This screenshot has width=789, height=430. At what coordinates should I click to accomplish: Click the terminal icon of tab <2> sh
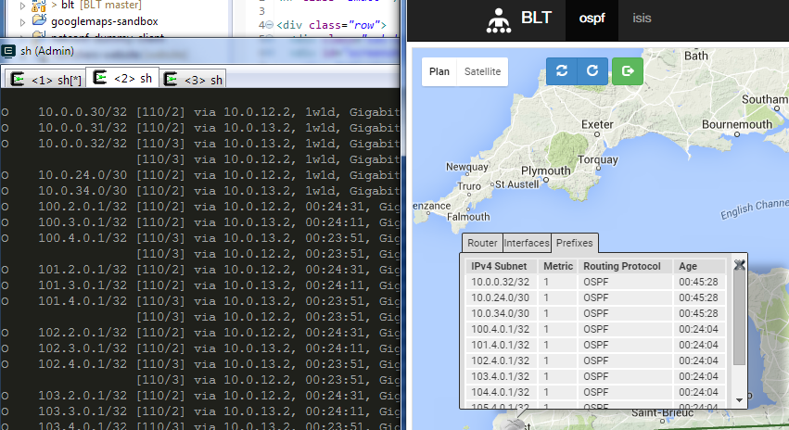pos(99,78)
